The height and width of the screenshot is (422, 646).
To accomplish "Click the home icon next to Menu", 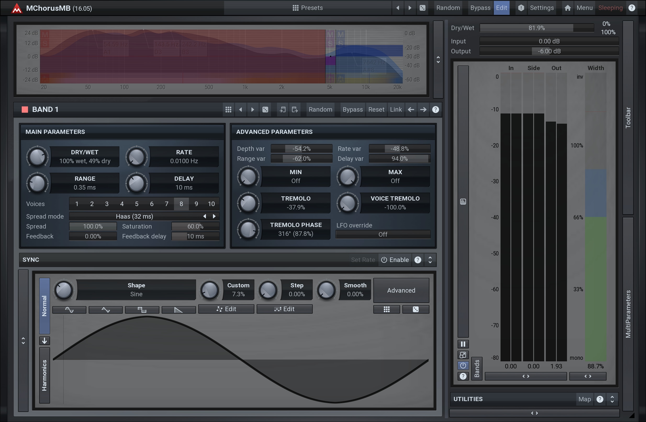I will 568,8.
